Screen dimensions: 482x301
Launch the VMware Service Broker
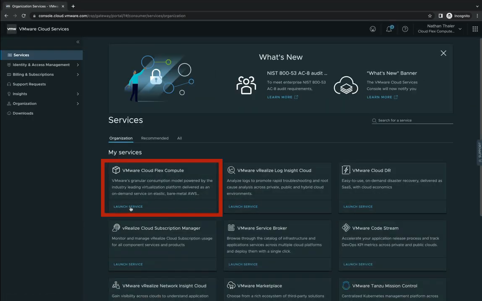[x=243, y=264]
